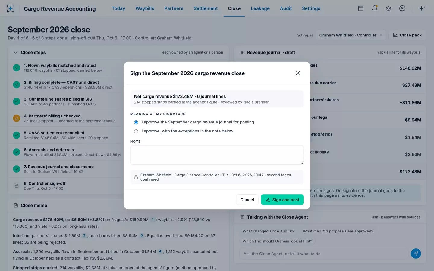Click the Cargo Revenue Accounting logo icon
The width and height of the screenshot is (434, 271).
pyautogui.click(x=11, y=8)
